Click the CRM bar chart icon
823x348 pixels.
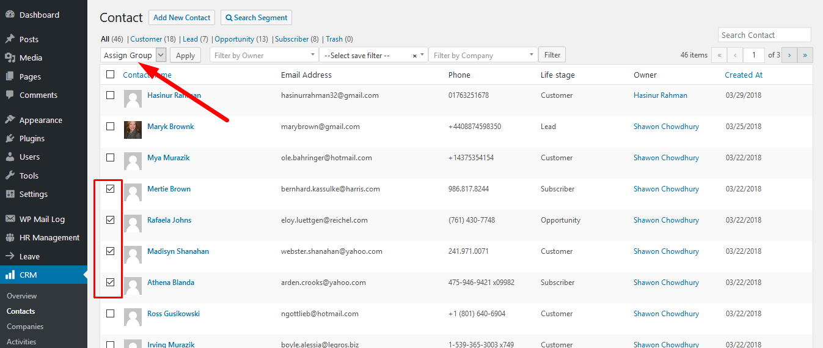point(10,275)
